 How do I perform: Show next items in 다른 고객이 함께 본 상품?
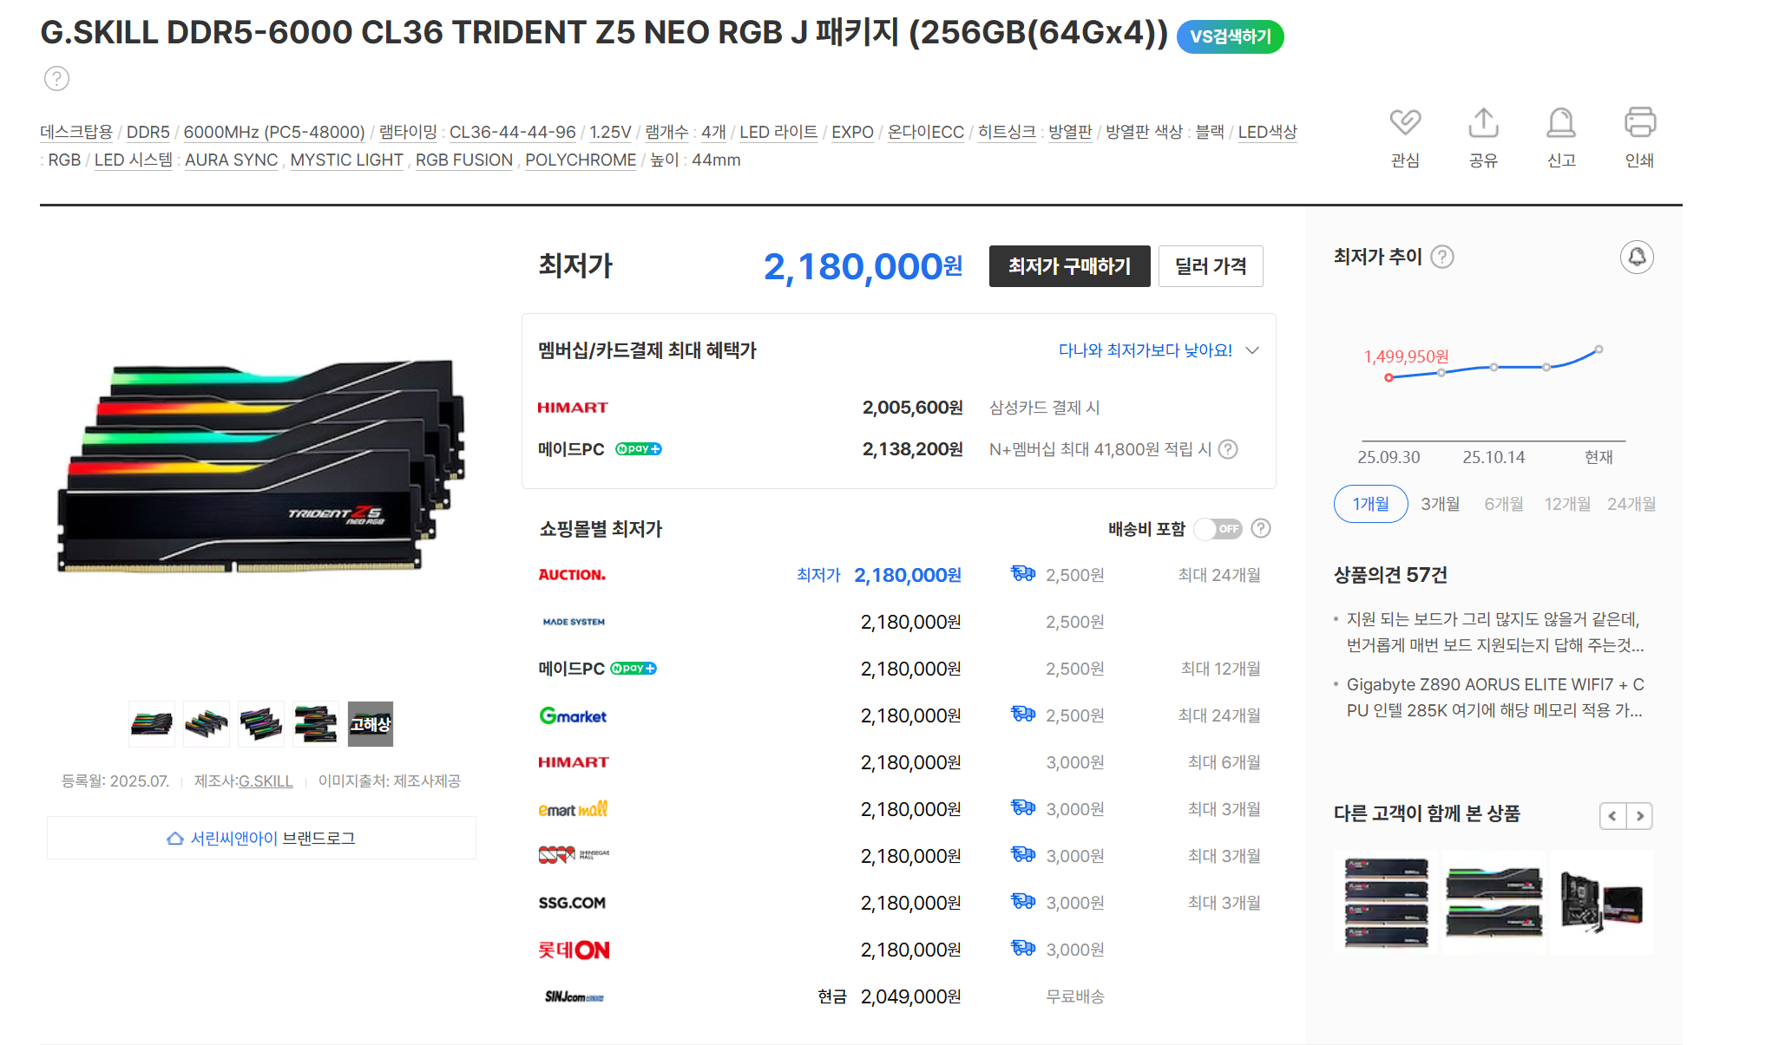pyautogui.click(x=1639, y=816)
